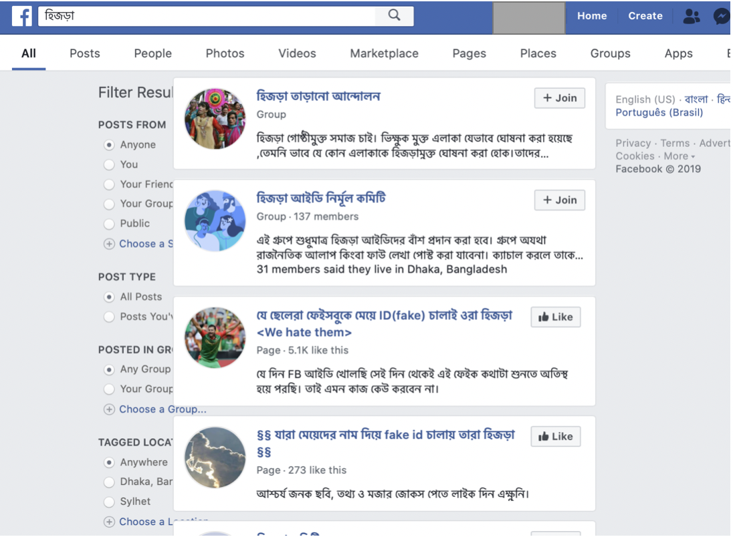Click the Facebook logo icon
733x537 pixels.
[21, 16]
